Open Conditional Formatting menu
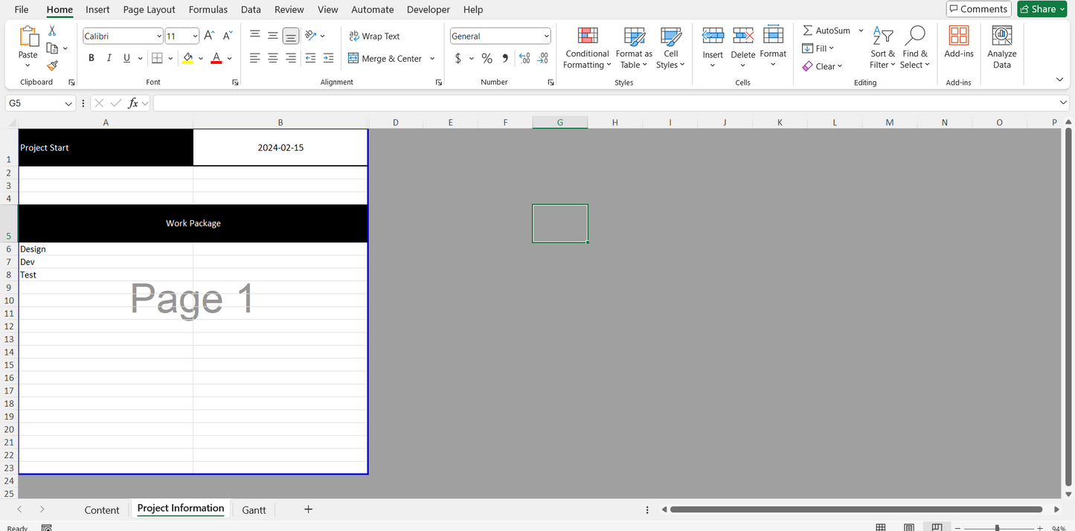Screen dimensions: 1075x531 (x=587, y=48)
